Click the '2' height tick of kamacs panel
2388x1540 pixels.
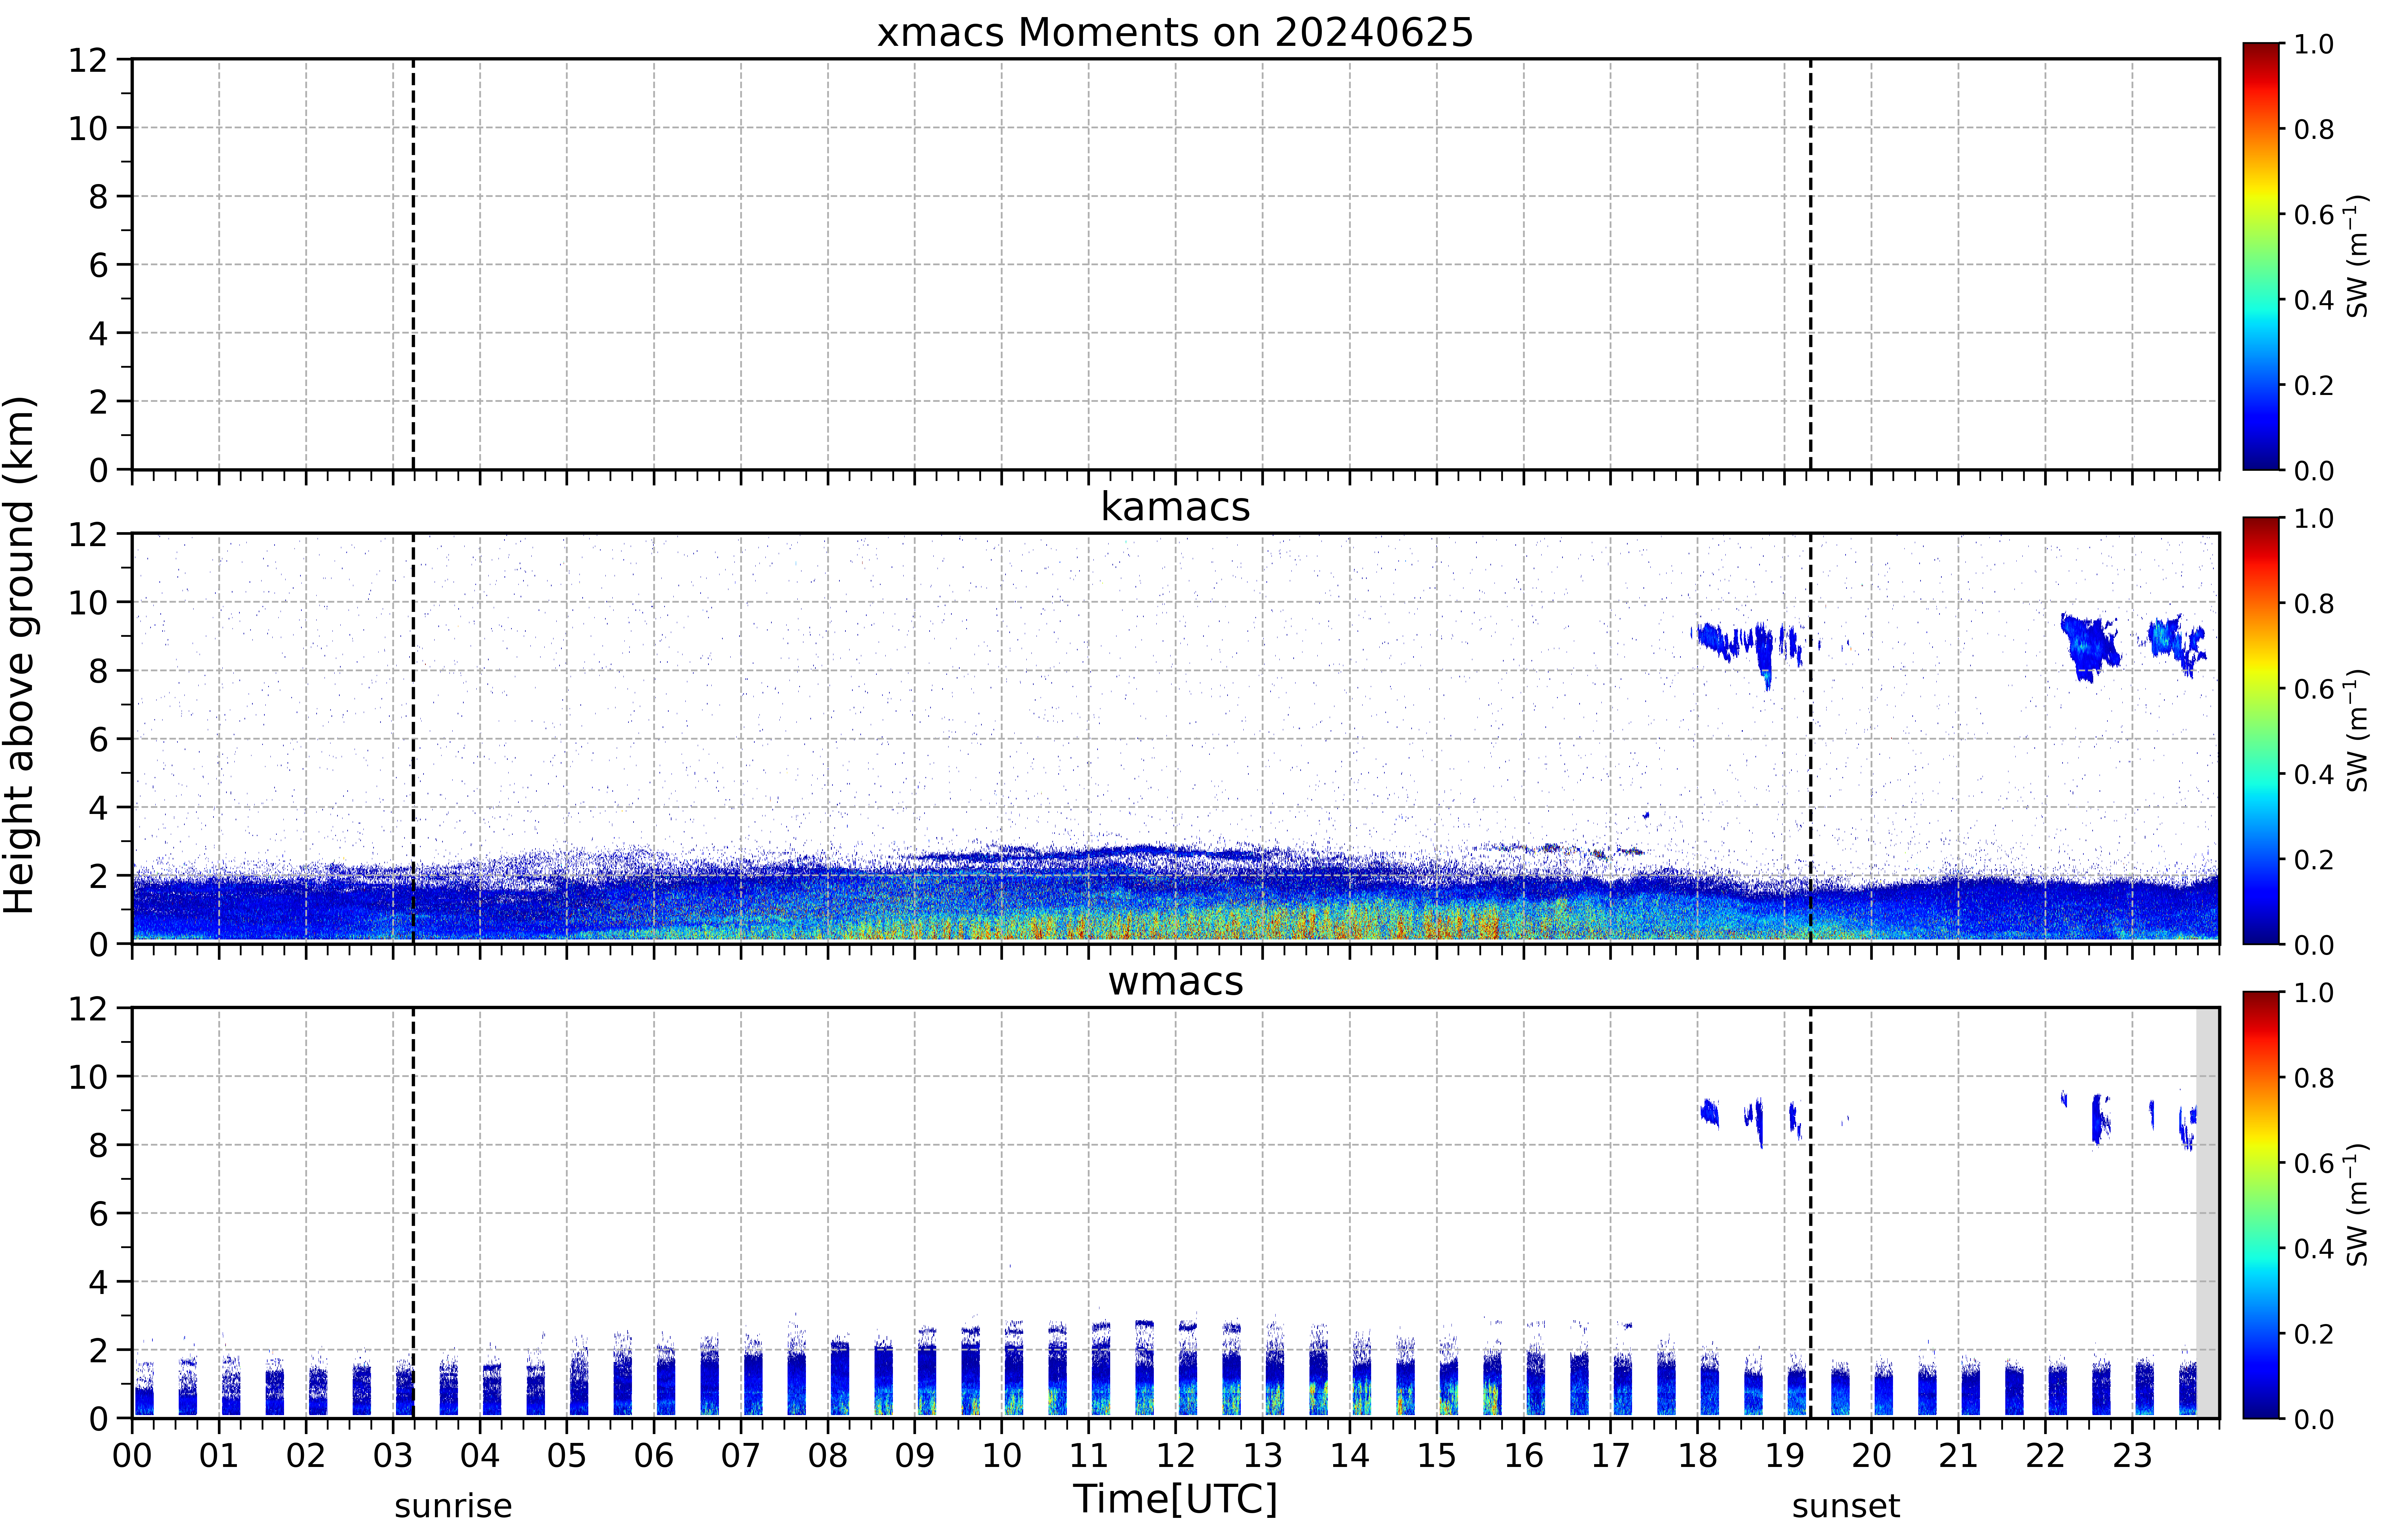coord(98,876)
